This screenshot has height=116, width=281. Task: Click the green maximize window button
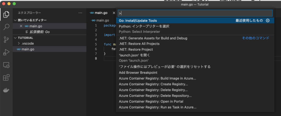[14, 4]
